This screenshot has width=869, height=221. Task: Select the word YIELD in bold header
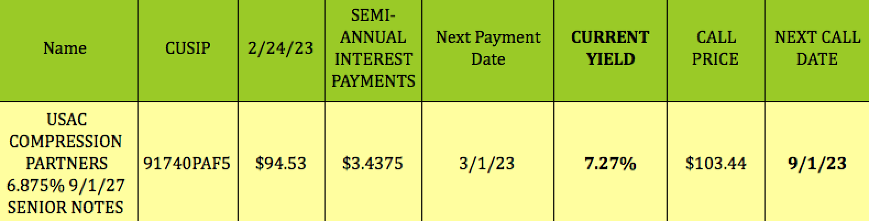pos(610,59)
